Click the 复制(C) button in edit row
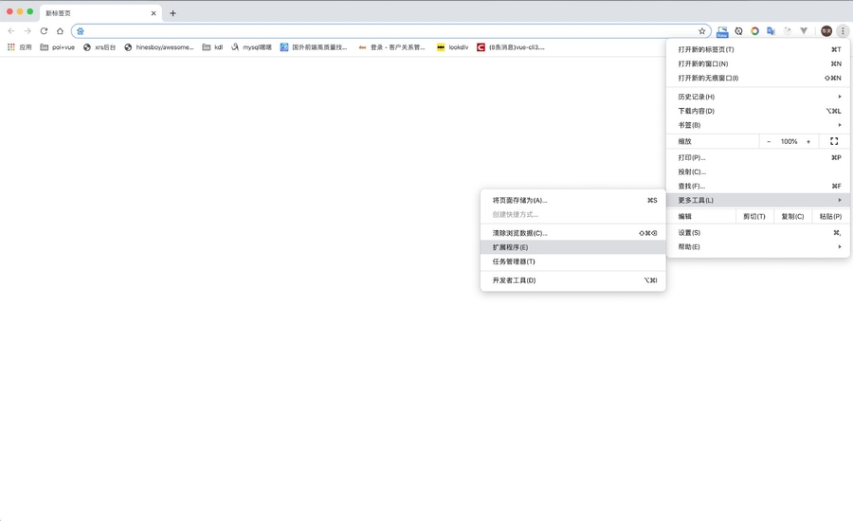 click(792, 216)
